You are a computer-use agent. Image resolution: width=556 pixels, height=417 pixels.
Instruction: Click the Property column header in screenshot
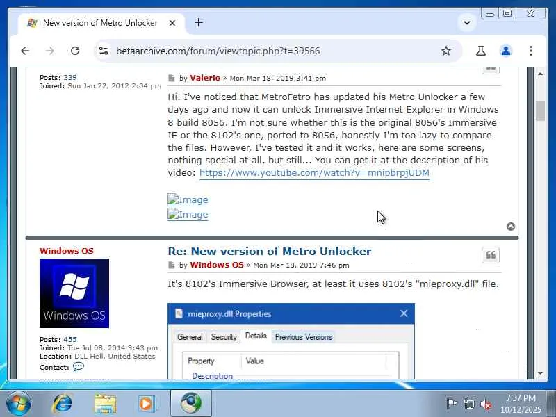coord(201,361)
